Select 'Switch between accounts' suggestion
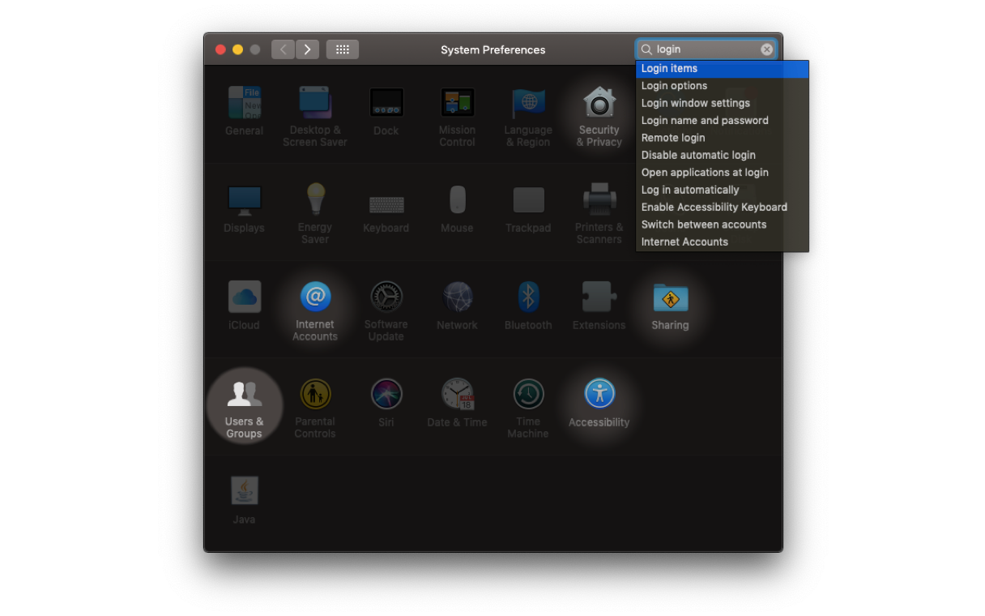 click(x=723, y=225)
